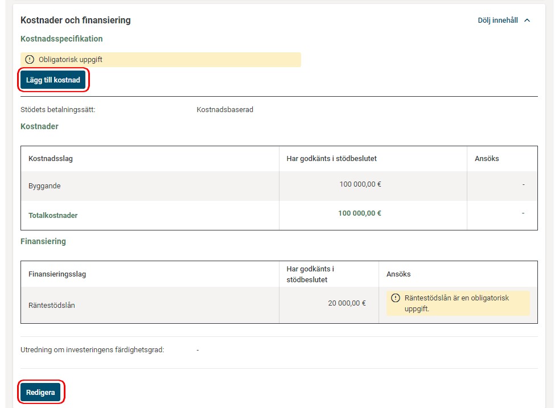Viewport: 559px width, 408px height.
Task: Hide section via Dölj innehåll link
Action: (498, 20)
